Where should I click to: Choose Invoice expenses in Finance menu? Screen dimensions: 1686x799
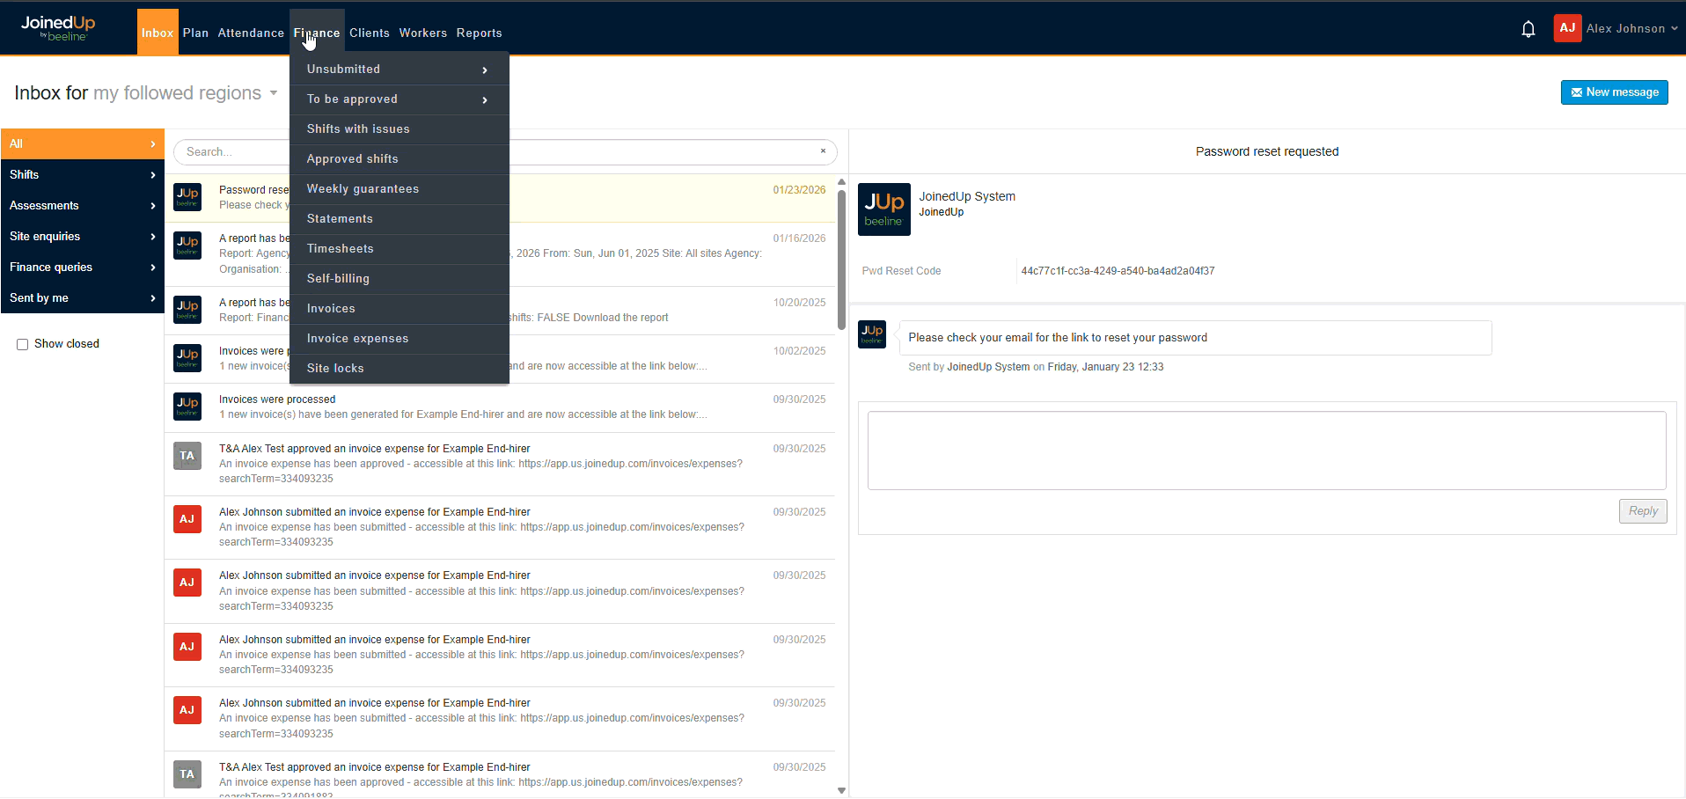(357, 339)
